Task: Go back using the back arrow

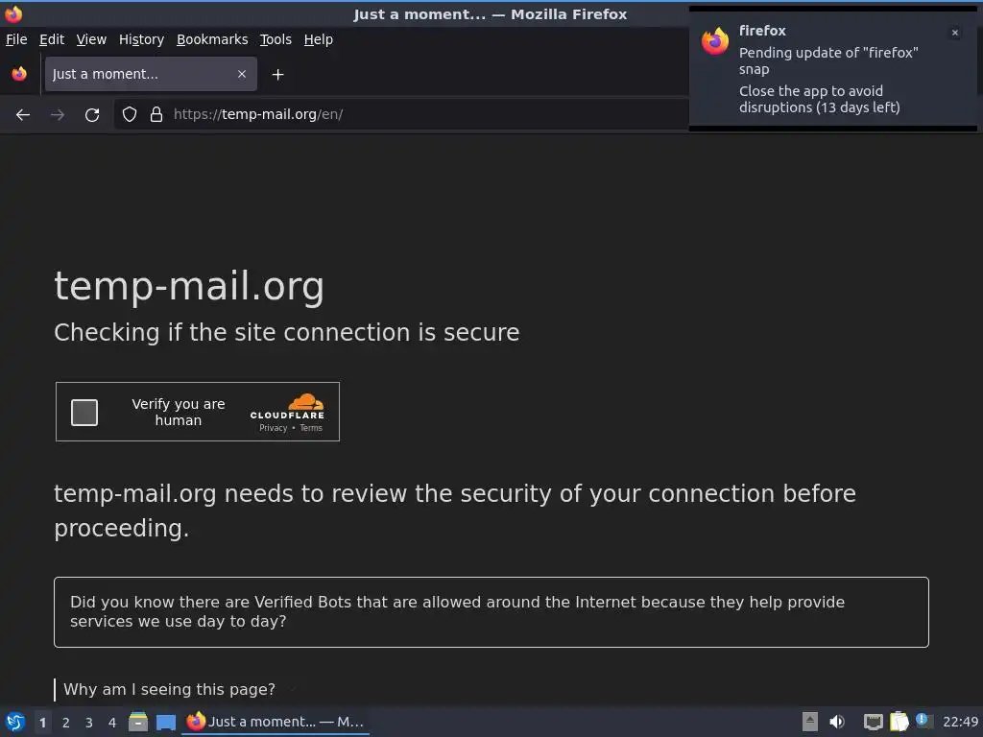Action: tap(23, 115)
